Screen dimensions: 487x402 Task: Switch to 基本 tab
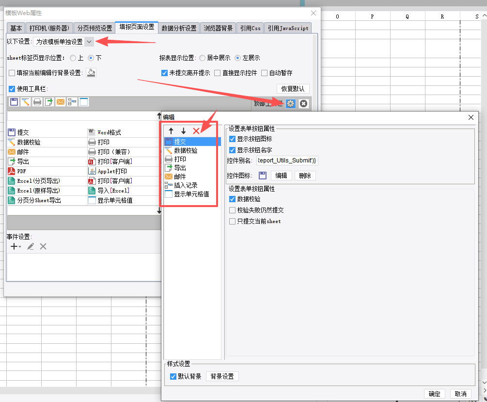coord(16,28)
